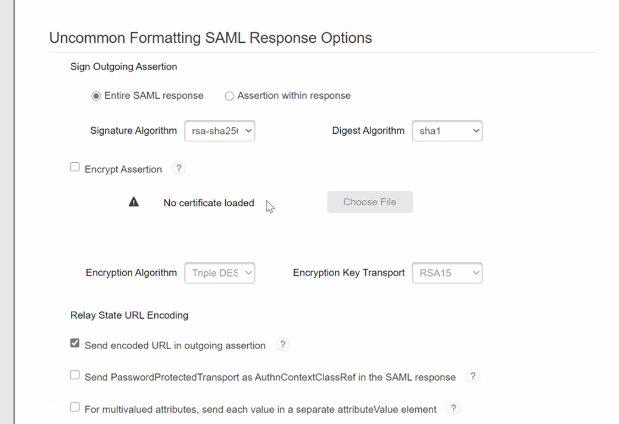Click the Sign Outgoing Assertion label

(x=123, y=67)
